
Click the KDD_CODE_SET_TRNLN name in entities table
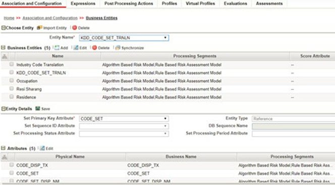tap(41, 73)
